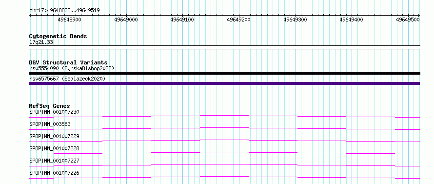Click the purple nsv6575667 variant bar
The image size is (434, 184).
coord(224,83)
